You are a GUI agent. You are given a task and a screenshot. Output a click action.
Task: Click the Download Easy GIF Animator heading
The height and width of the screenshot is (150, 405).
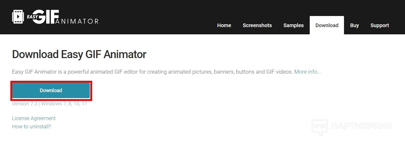pos(79,54)
